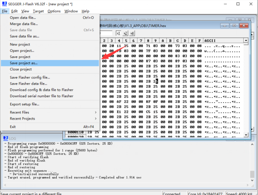Image resolution: width=258 pixels, height=195 pixels.
Task: Select the x4 byte width button
Action: [x=132, y=33]
